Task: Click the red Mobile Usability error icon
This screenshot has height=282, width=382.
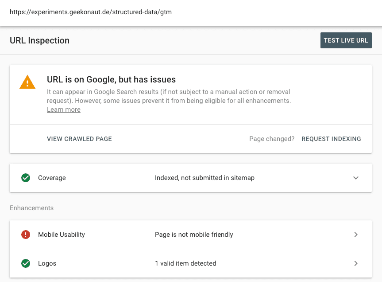Action: (26, 234)
